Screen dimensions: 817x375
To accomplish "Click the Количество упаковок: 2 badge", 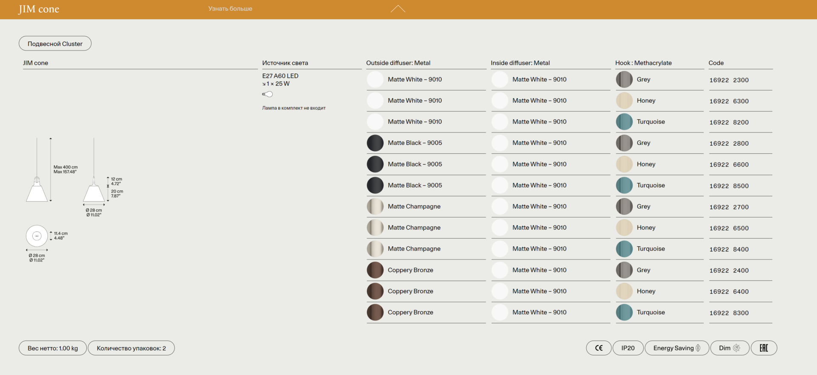I will tap(131, 348).
